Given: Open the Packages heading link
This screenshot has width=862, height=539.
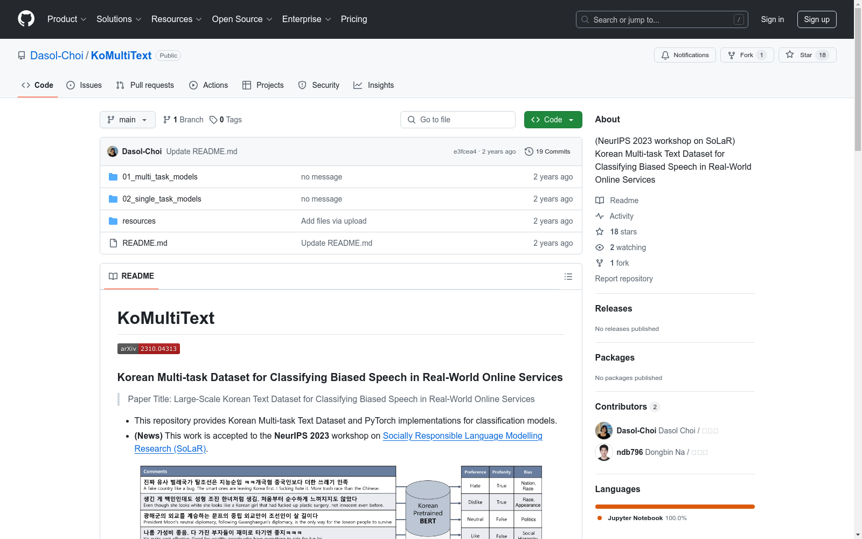Looking at the screenshot, I should pyautogui.click(x=615, y=358).
